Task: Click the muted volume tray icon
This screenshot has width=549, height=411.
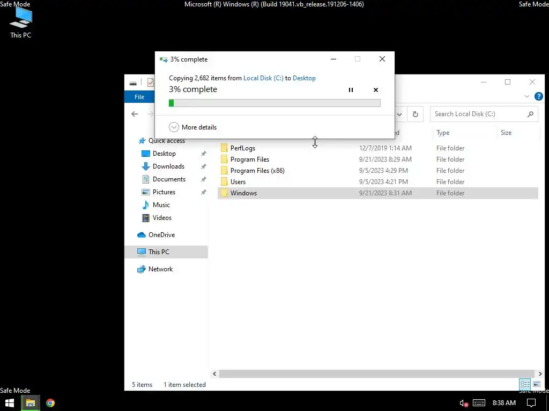Action: click(464, 404)
